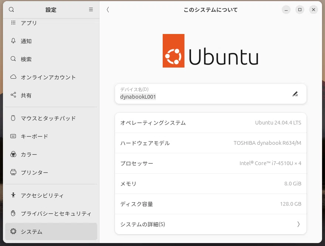The image size is (325, 246).
Task: Open the hamburger menu in settings sidebar
Action: point(91,10)
